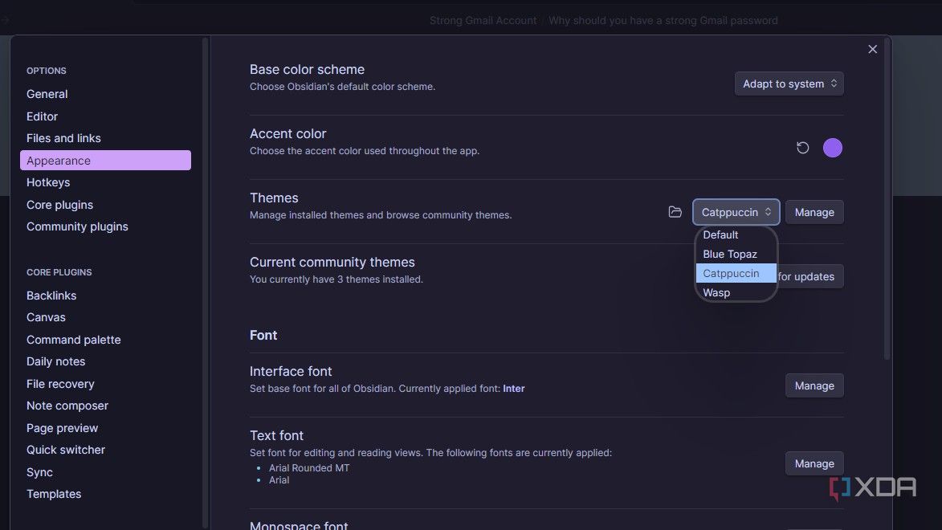Screen dimensions: 942x530
Task: Select Appearance settings tab
Action: (x=105, y=161)
